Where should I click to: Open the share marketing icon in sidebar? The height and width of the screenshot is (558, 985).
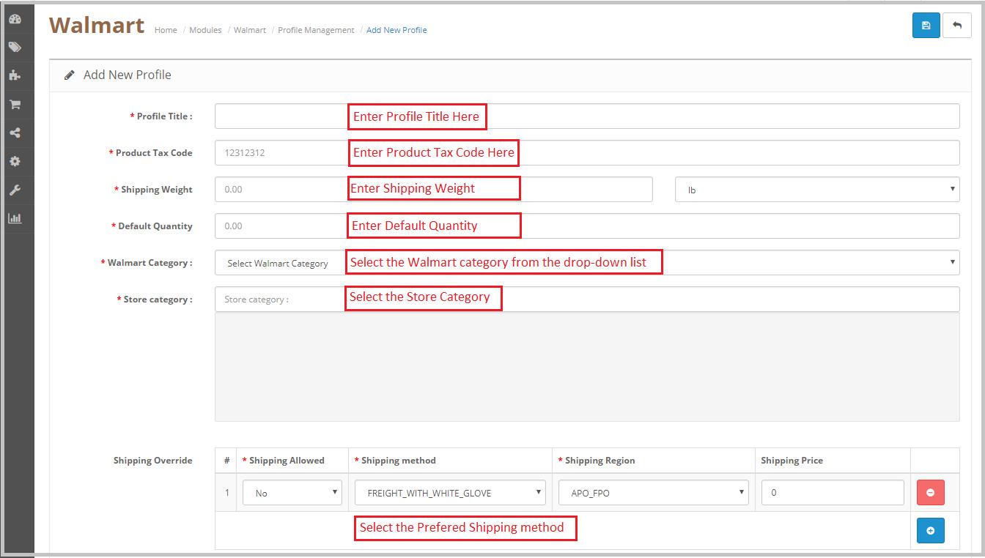[15, 133]
